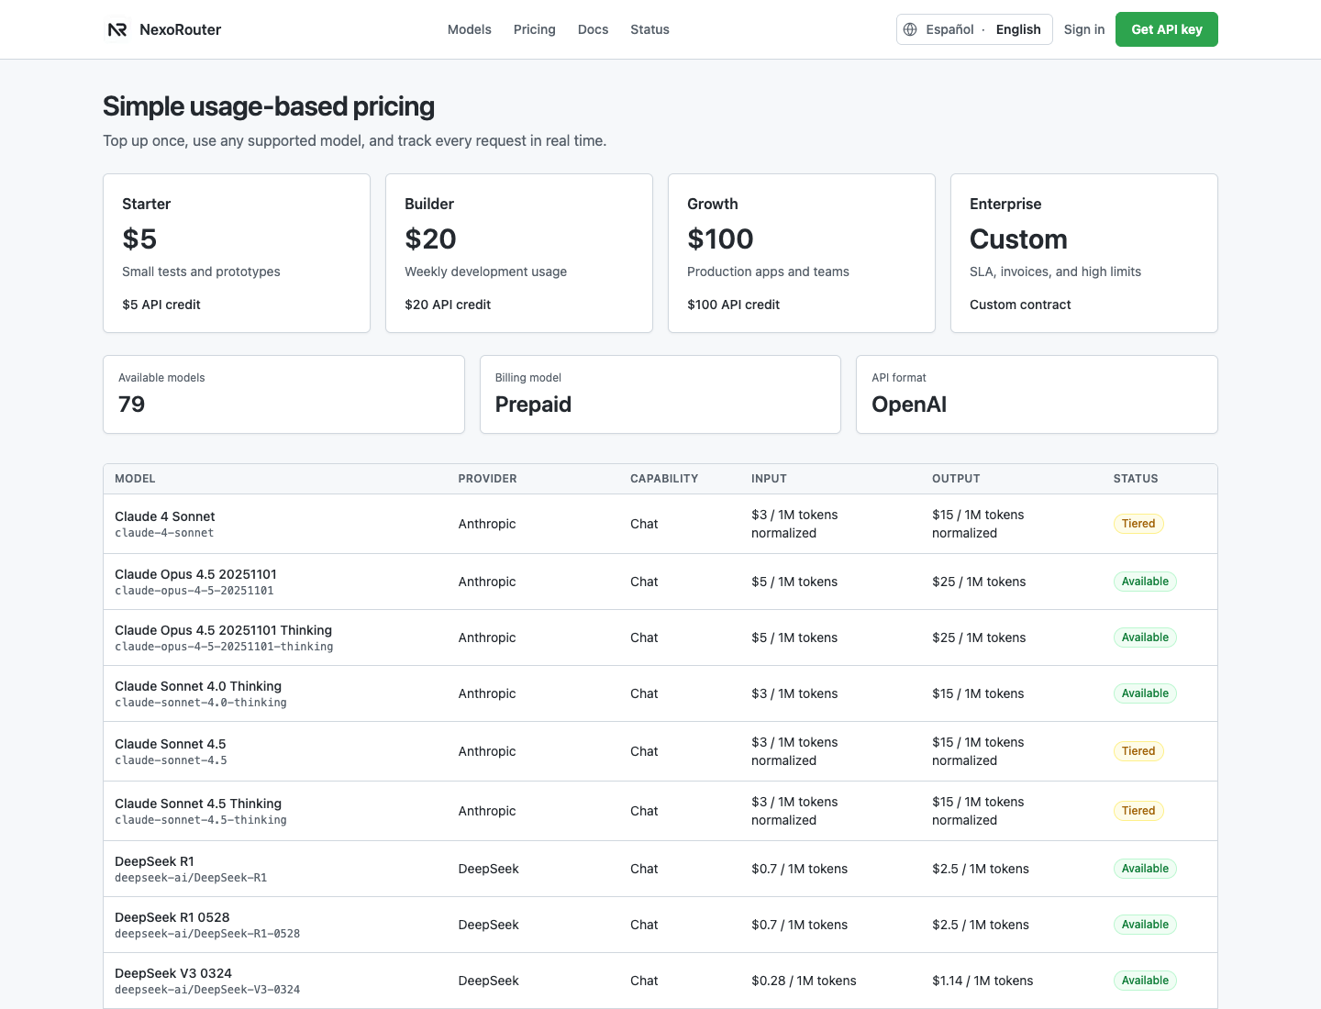Click the $0.28 / 1M tokens input price
The width and height of the screenshot is (1321, 1009).
(804, 981)
